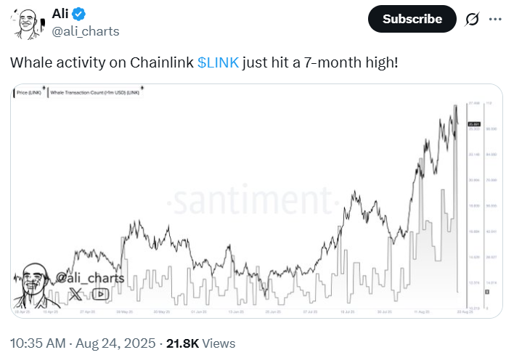Click the post timestamp 10:35 AM Aug 24, 2025
This screenshot has width=514, height=355.
83,343
